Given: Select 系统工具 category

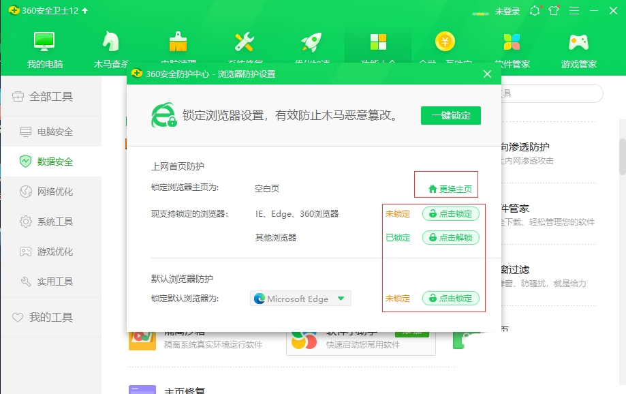Looking at the screenshot, I should 51,222.
